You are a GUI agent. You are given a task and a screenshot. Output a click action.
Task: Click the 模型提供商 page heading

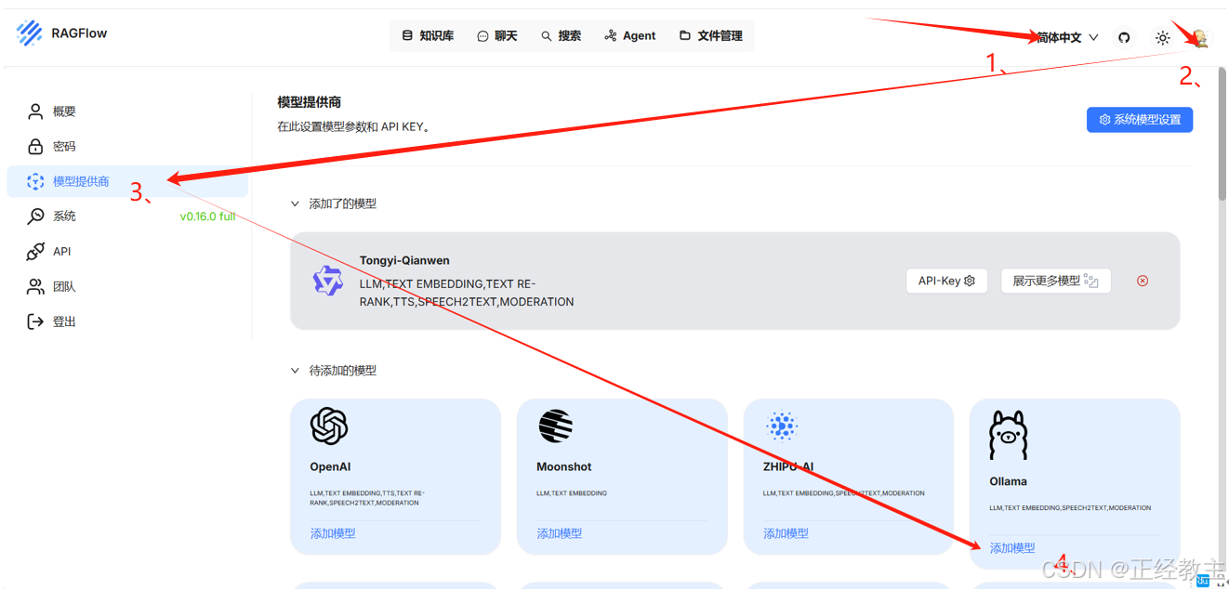pyautogui.click(x=310, y=102)
